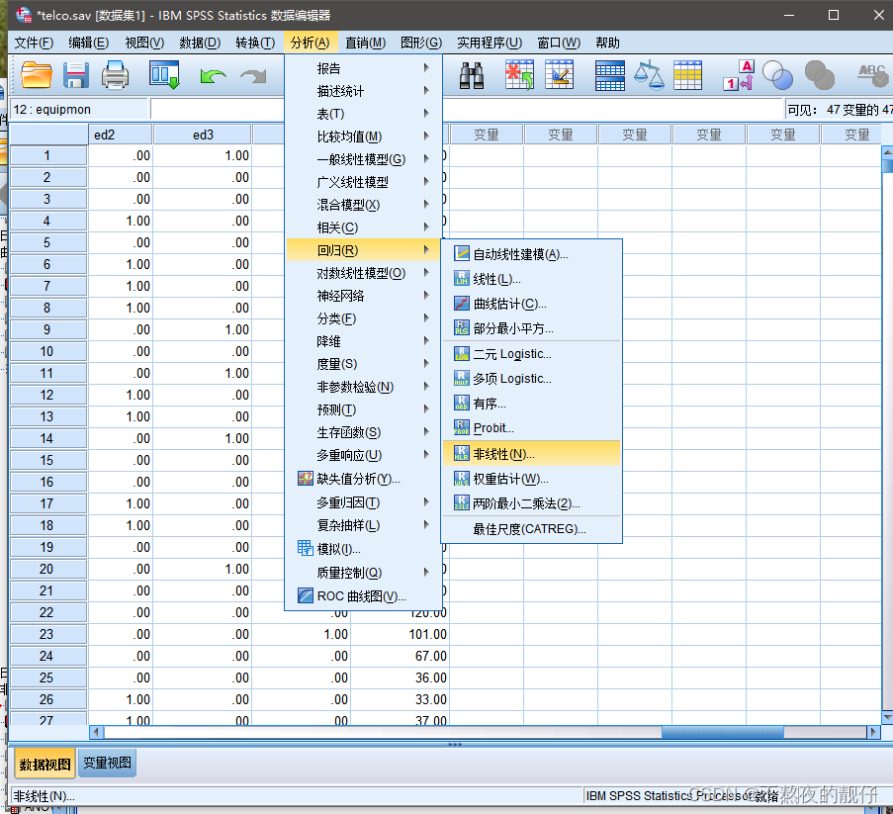Select 非线性(N)... in regression submenu
The height and width of the screenshot is (814, 893).
point(531,453)
